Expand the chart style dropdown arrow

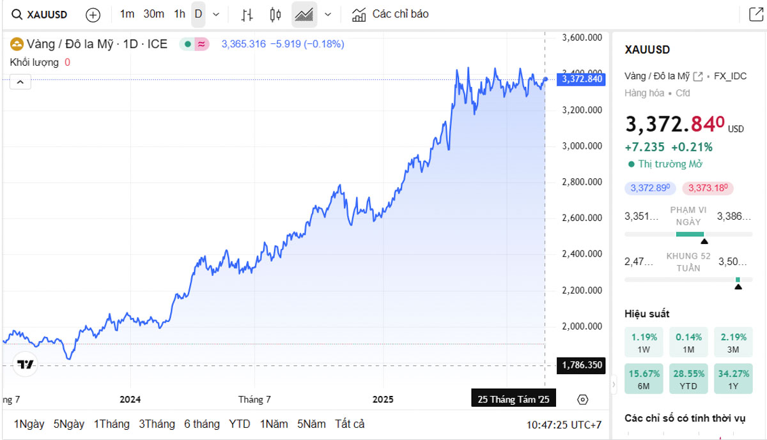click(x=328, y=15)
